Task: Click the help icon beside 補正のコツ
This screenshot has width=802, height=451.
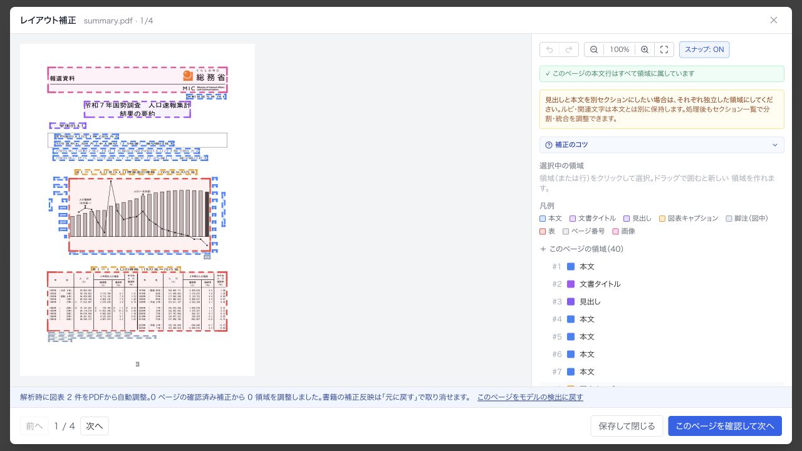Action: pos(549,145)
